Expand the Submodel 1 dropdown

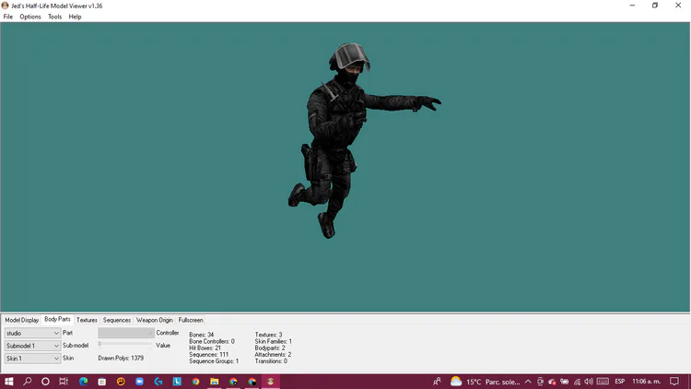(x=32, y=346)
